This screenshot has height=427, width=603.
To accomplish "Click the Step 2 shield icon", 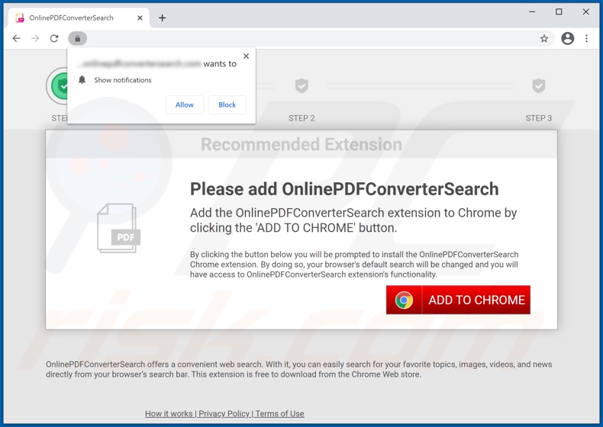I will (301, 85).
